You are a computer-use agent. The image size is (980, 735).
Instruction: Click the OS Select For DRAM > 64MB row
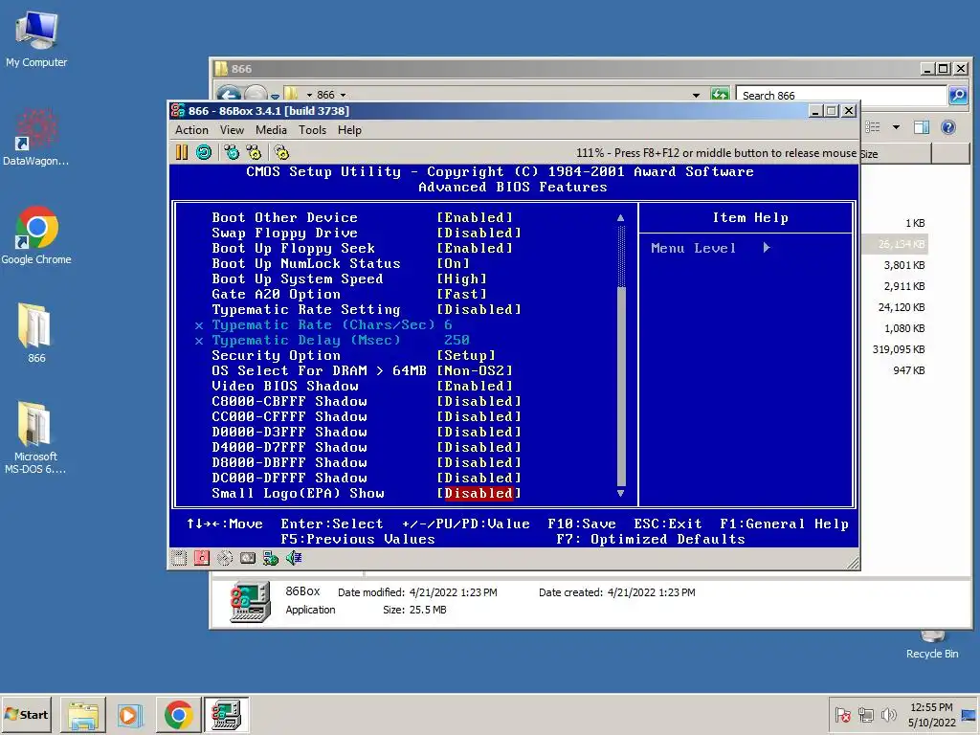pos(362,370)
